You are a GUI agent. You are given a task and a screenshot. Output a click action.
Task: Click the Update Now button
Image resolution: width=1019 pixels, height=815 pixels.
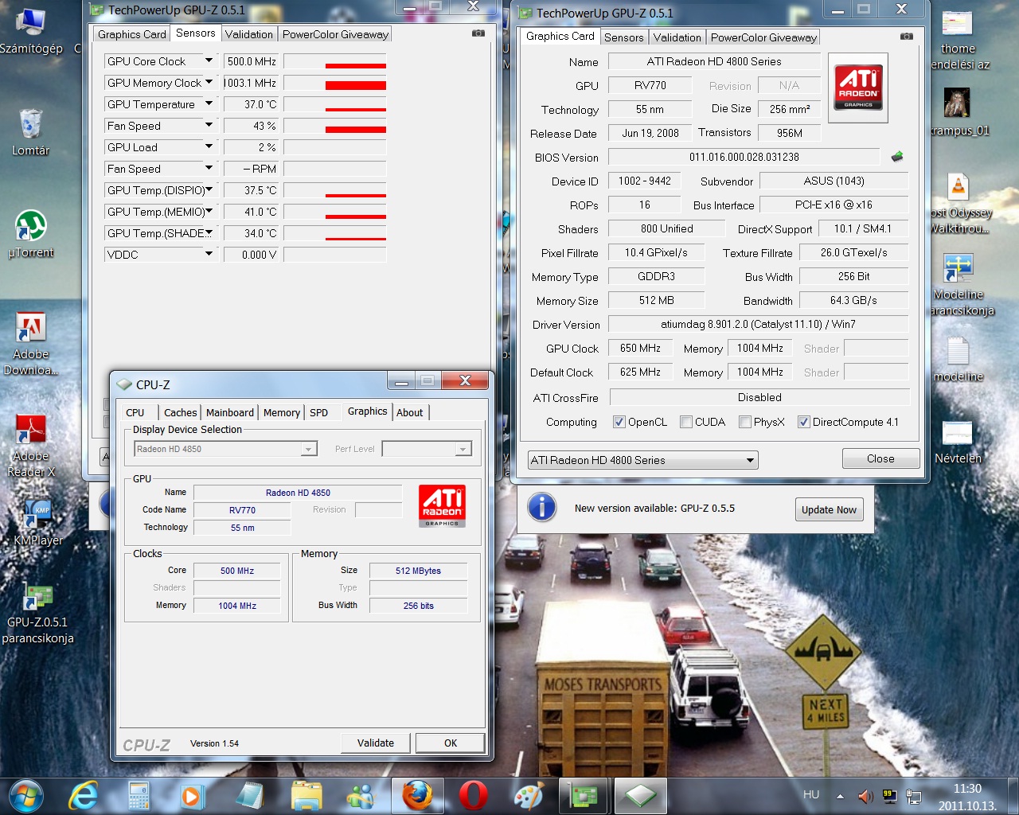pos(829,509)
